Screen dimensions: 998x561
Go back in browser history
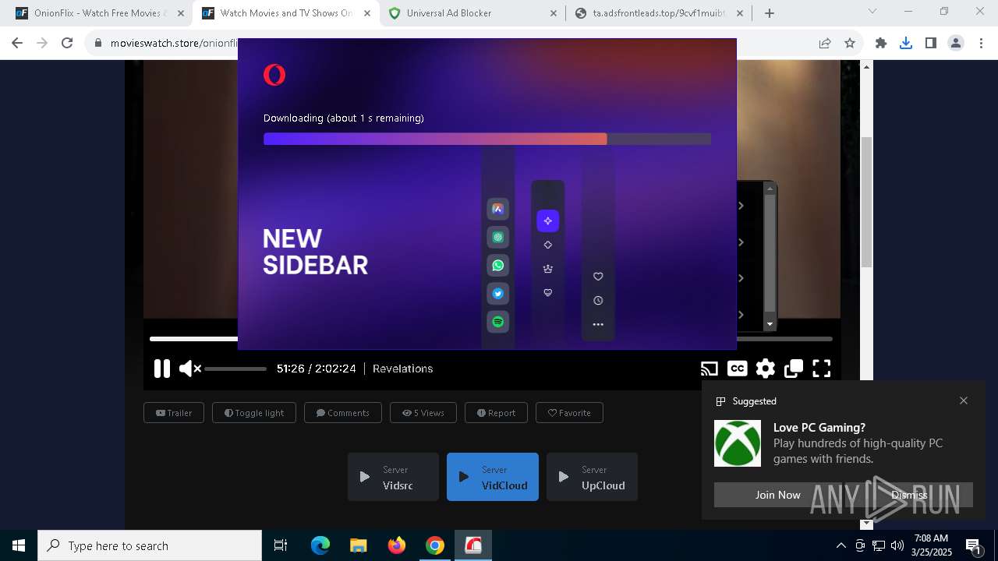pos(17,44)
